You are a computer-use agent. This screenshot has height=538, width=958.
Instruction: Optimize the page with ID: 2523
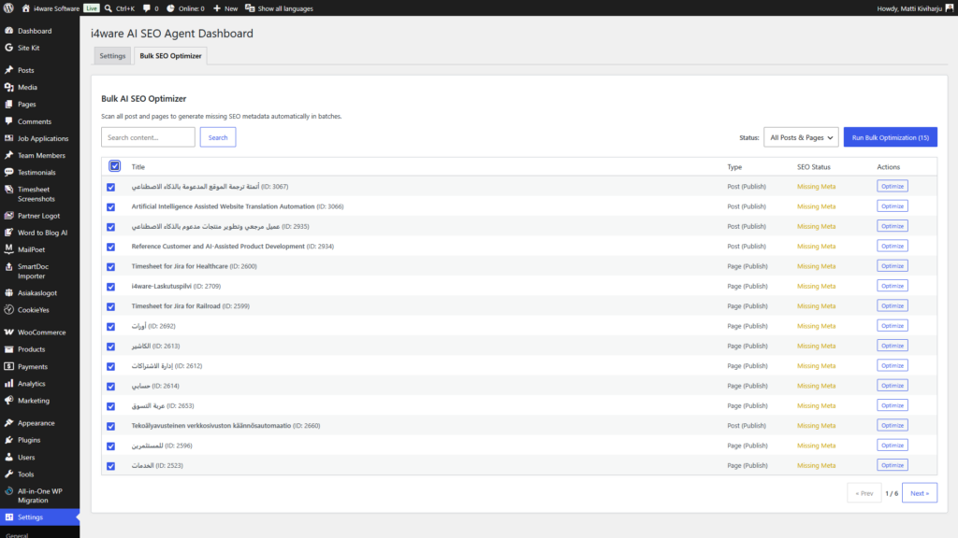click(892, 465)
